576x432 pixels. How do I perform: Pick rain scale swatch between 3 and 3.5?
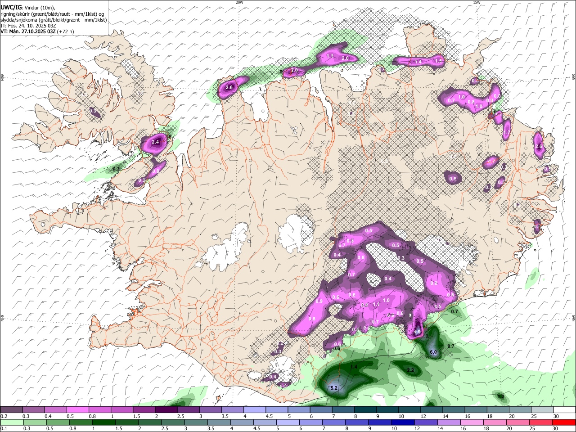[196, 423]
